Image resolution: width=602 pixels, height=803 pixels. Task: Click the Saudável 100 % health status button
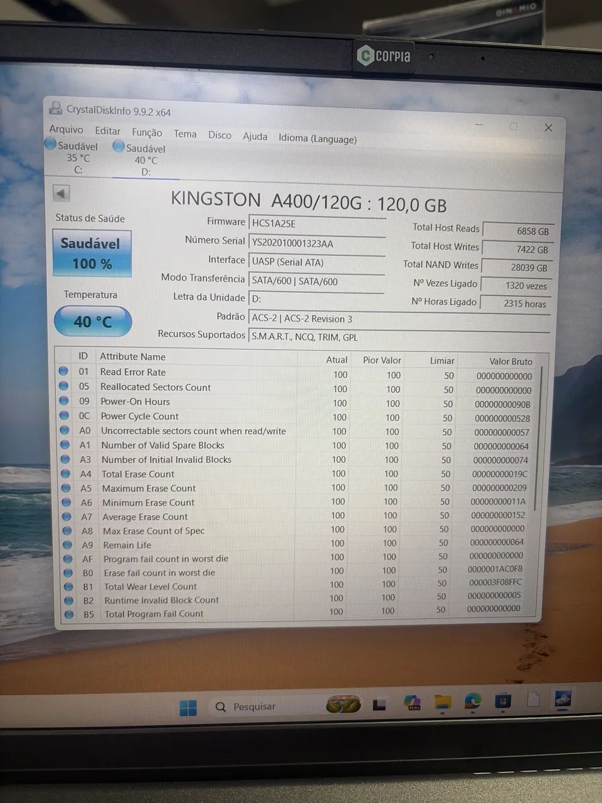92,253
